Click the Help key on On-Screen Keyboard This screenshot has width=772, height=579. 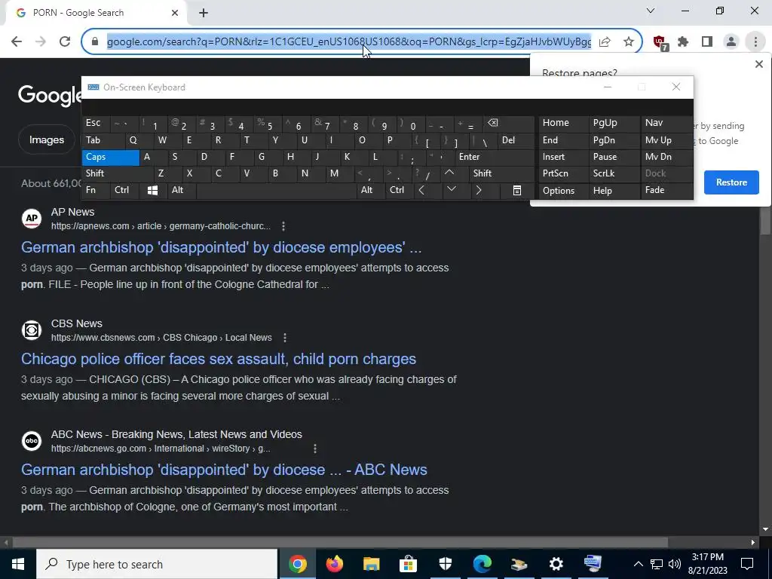coord(614,191)
